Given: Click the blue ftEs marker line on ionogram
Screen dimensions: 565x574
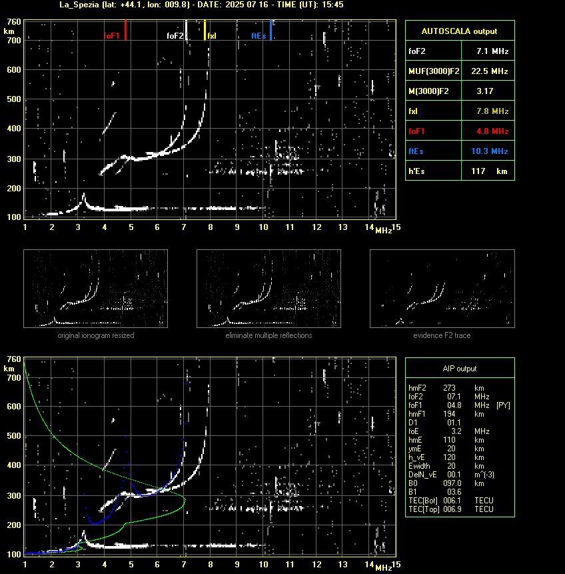Looking at the screenshot, I should 271,30.
